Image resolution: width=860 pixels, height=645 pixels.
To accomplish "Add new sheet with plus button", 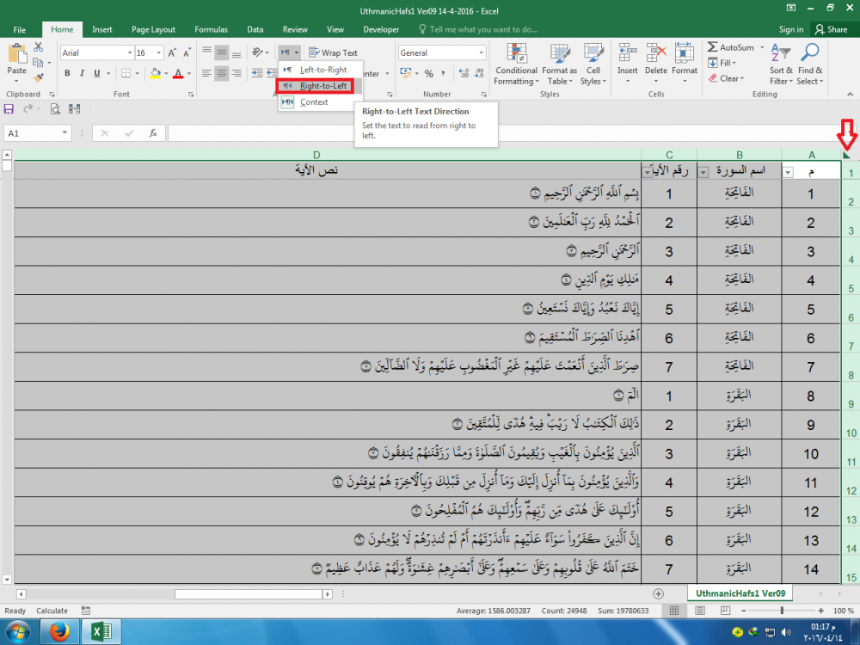I will 658,594.
